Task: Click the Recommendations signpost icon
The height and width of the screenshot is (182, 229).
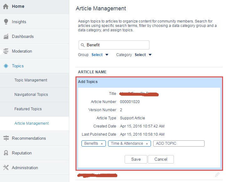Action: coord(6,138)
